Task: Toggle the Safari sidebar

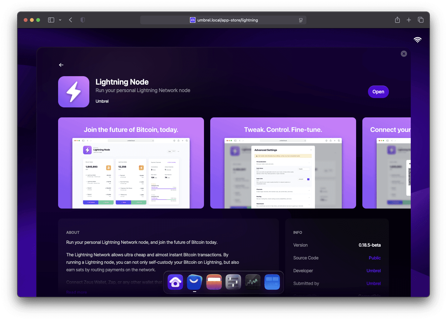Action: tap(51, 20)
